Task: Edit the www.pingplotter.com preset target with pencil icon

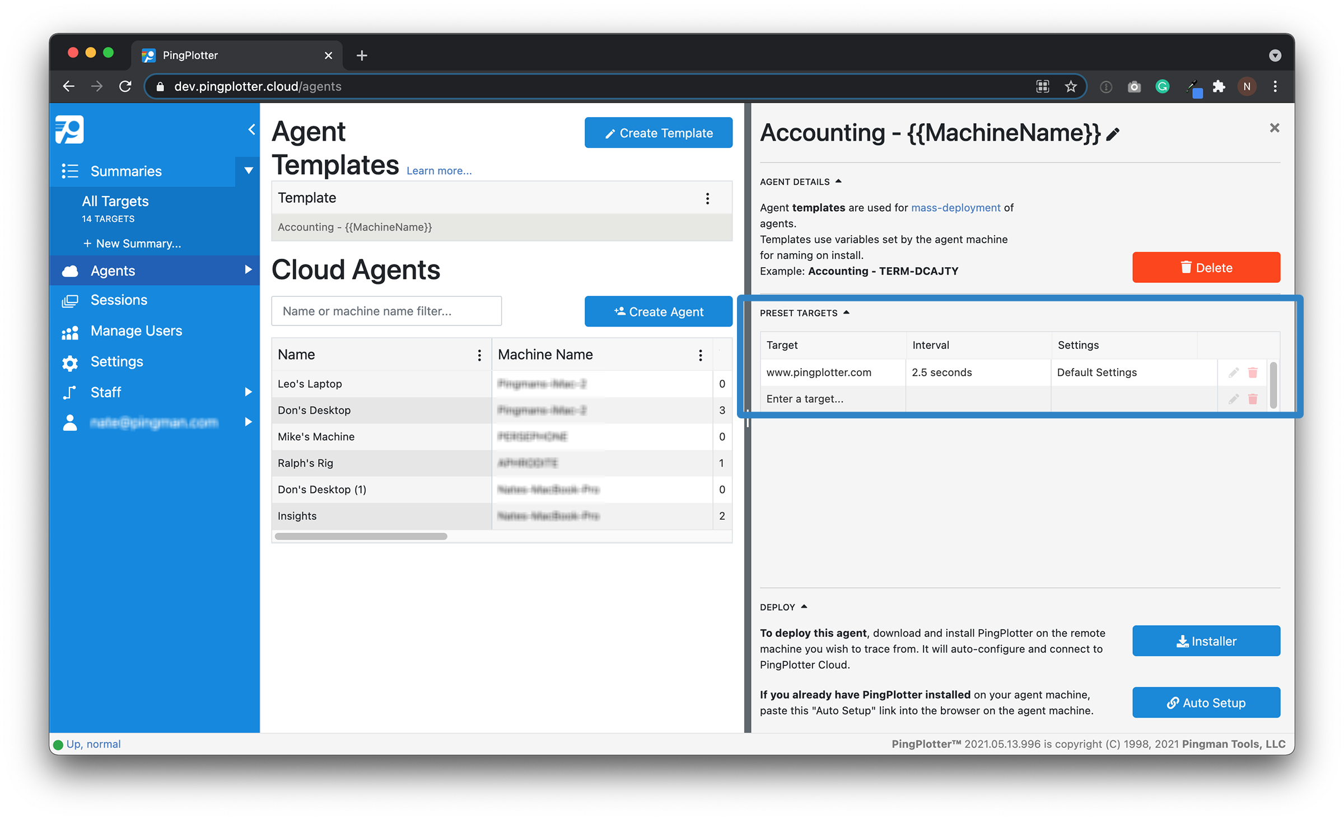Action: click(1234, 372)
